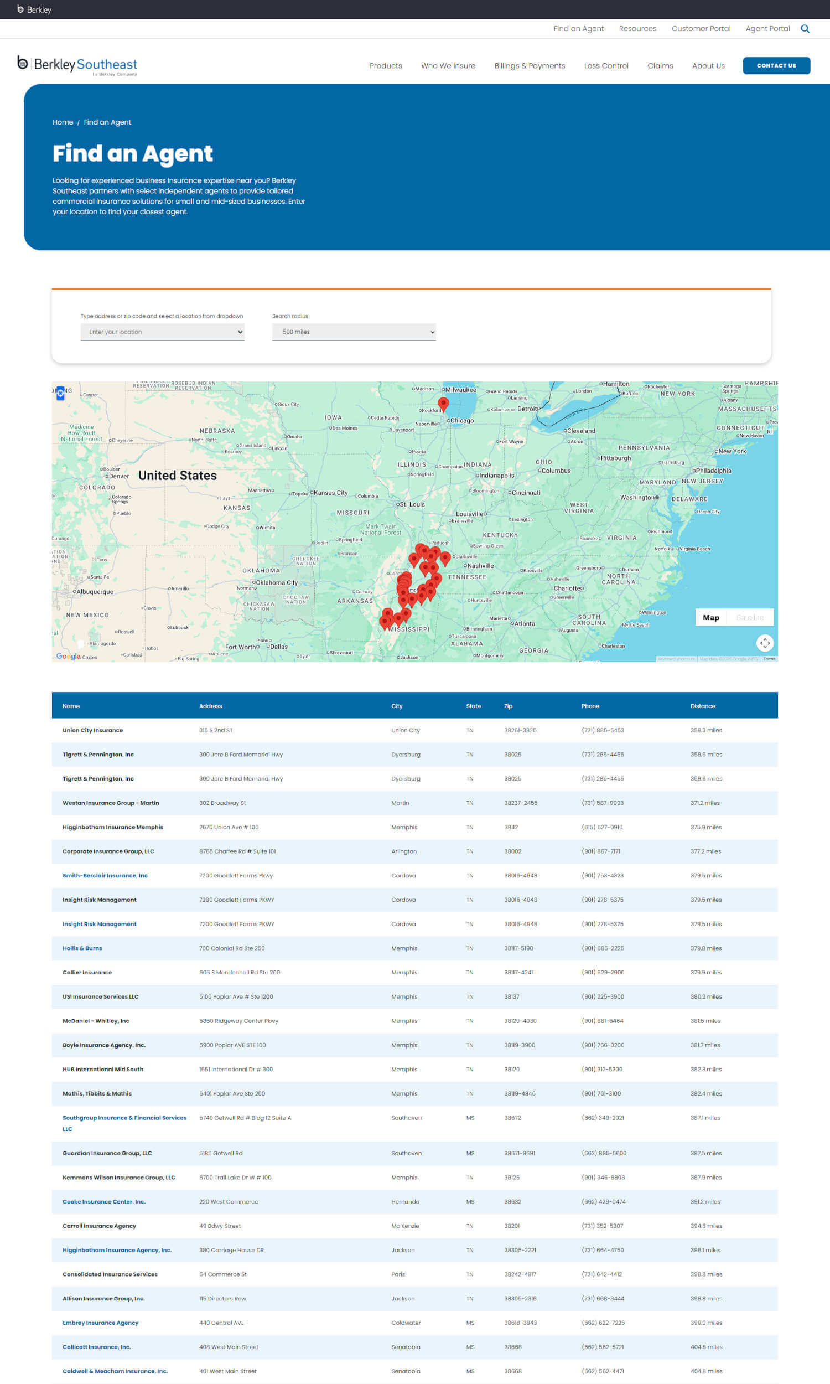830x1384 pixels.
Task: Open the Smith-Berclair Insurance, Inc link
Action: pos(105,875)
